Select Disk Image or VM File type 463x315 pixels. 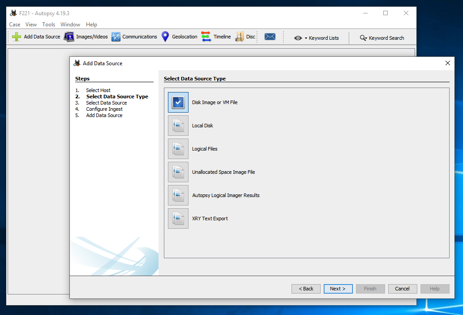point(178,102)
